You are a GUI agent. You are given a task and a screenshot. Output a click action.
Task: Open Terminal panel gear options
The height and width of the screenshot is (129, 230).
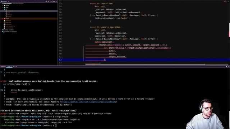(x=226, y=67)
